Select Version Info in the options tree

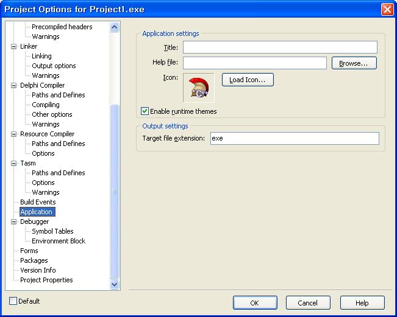(x=38, y=270)
